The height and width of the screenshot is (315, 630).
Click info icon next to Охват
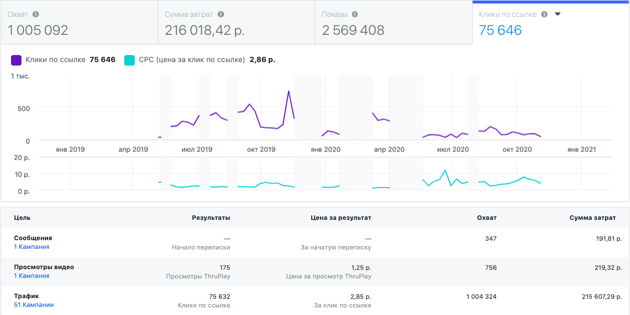36,15
